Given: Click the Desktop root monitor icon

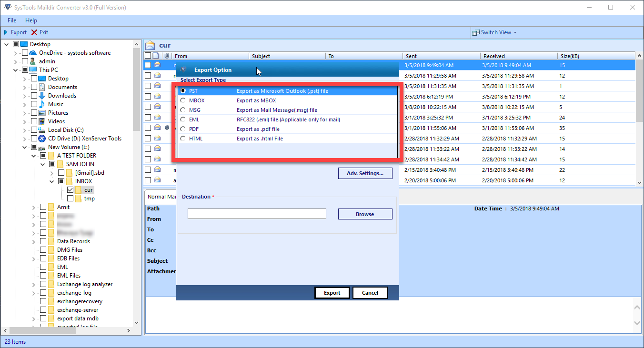Looking at the screenshot, I should tap(24, 44).
